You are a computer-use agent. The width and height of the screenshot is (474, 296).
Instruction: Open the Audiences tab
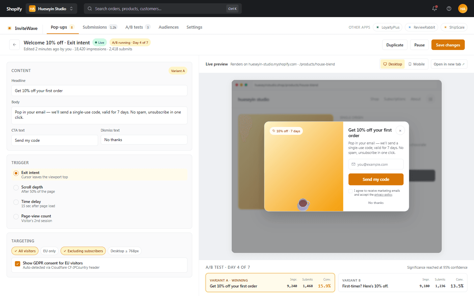click(x=169, y=27)
